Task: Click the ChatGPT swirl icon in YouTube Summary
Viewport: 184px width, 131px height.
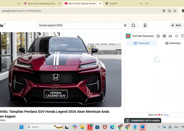Action: [164, 36]
